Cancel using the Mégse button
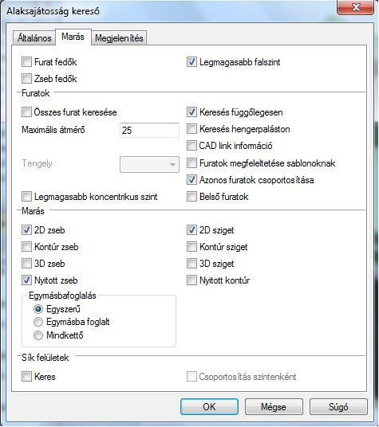379x427 pixels. 274,407
